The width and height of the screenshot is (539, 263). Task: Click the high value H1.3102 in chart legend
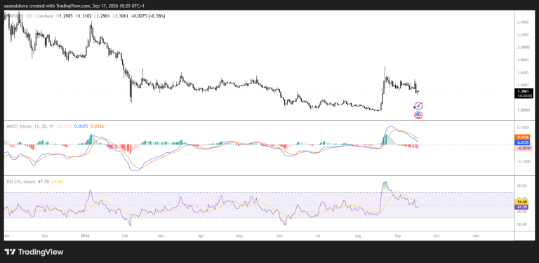84,16
